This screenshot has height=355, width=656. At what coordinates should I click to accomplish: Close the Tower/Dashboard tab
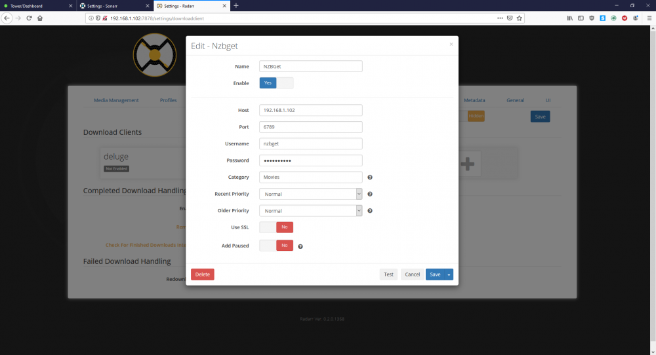70,6
